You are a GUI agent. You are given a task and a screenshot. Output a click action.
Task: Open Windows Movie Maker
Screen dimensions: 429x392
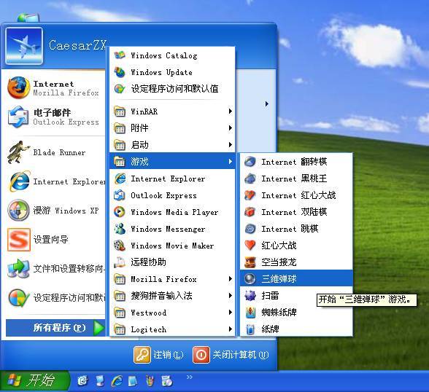pos(172,246)
